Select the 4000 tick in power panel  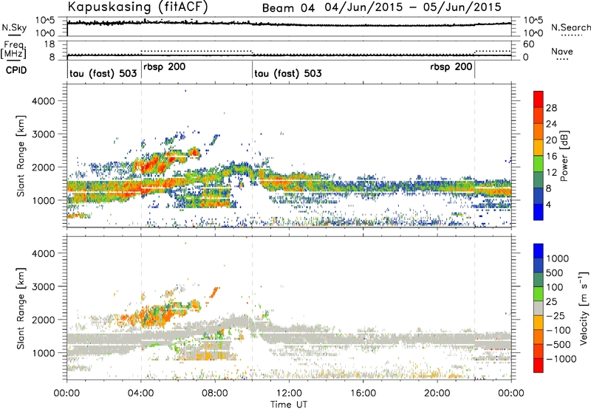tap(44, 101)
